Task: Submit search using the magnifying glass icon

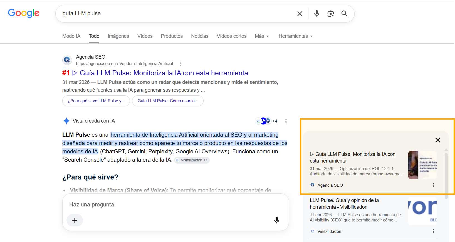Action: [x=344, y=13]
